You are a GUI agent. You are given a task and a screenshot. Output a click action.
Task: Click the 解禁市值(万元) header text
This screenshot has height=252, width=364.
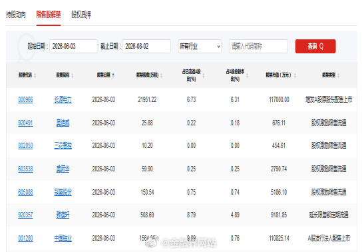click(x=278, y=75)
